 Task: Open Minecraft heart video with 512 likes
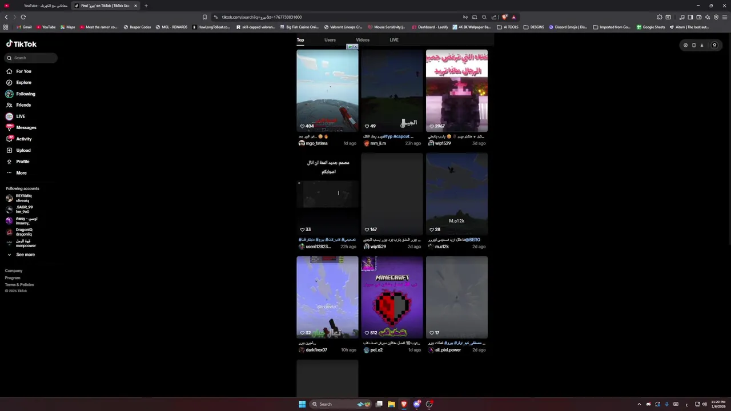392,297
